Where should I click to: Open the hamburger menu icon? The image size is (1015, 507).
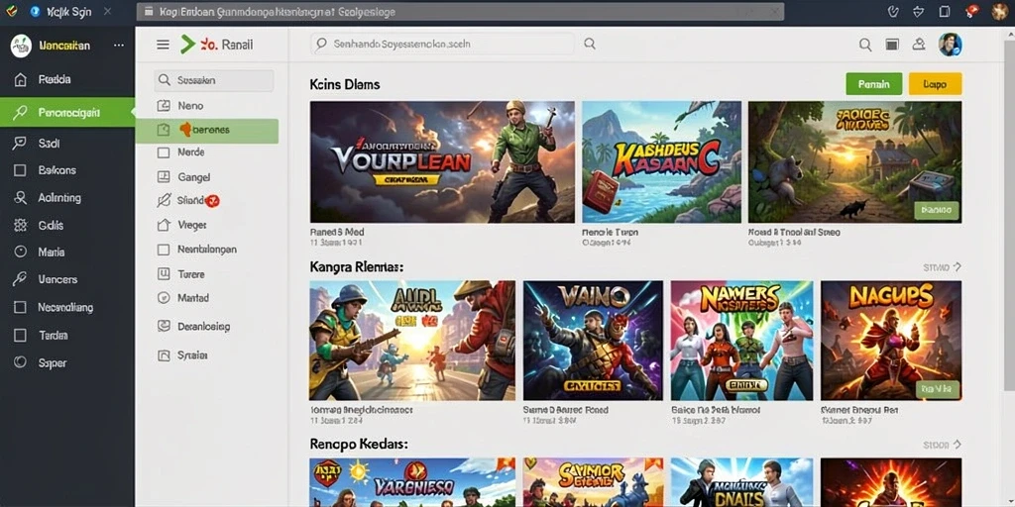coord(164,45)
